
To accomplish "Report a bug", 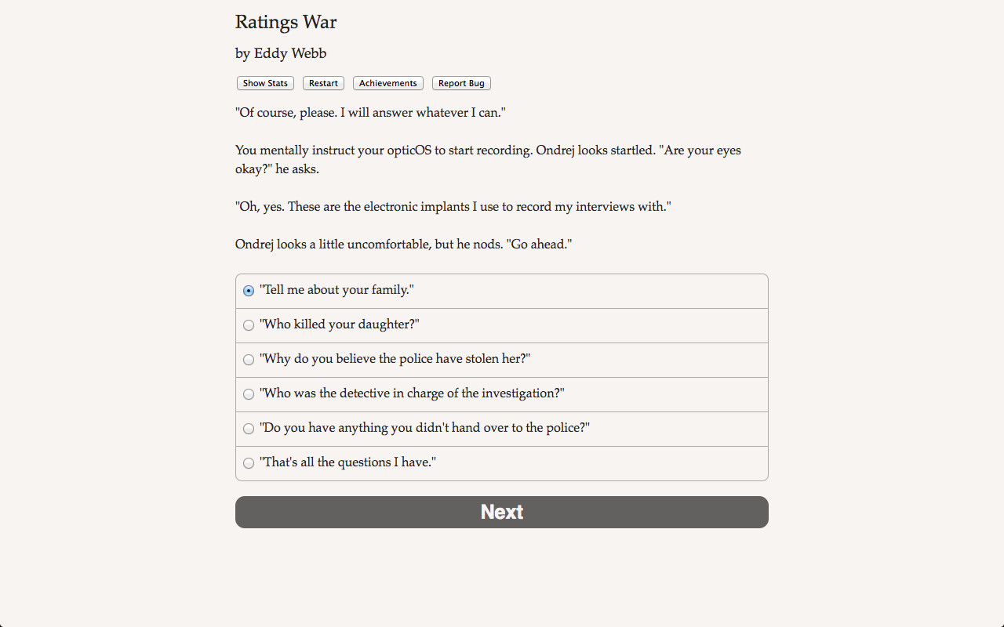I will click(461, 83).
